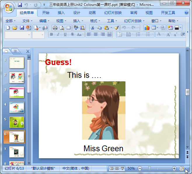Open the 编辑 classic menu

pos(44,21)
